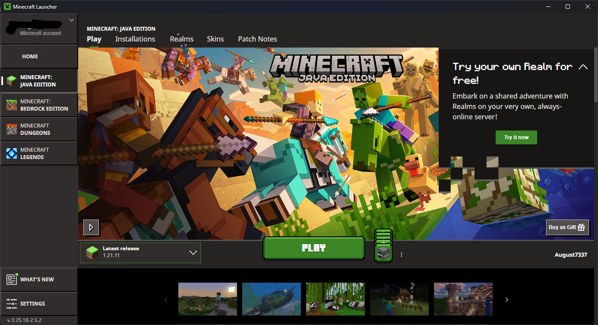
Task: Switch to the Realms tab
Action: pyautogui.click(x=182, y=39)
